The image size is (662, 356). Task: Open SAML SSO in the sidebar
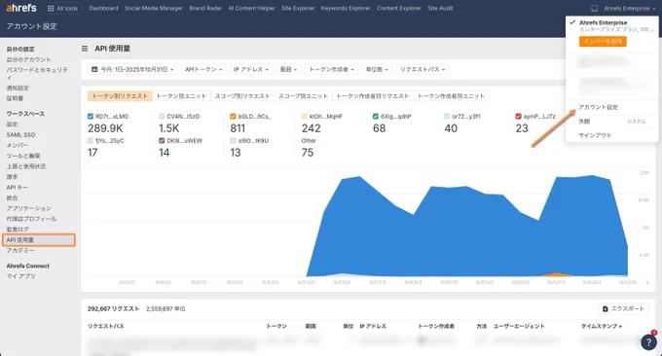[x=20, y=135]
